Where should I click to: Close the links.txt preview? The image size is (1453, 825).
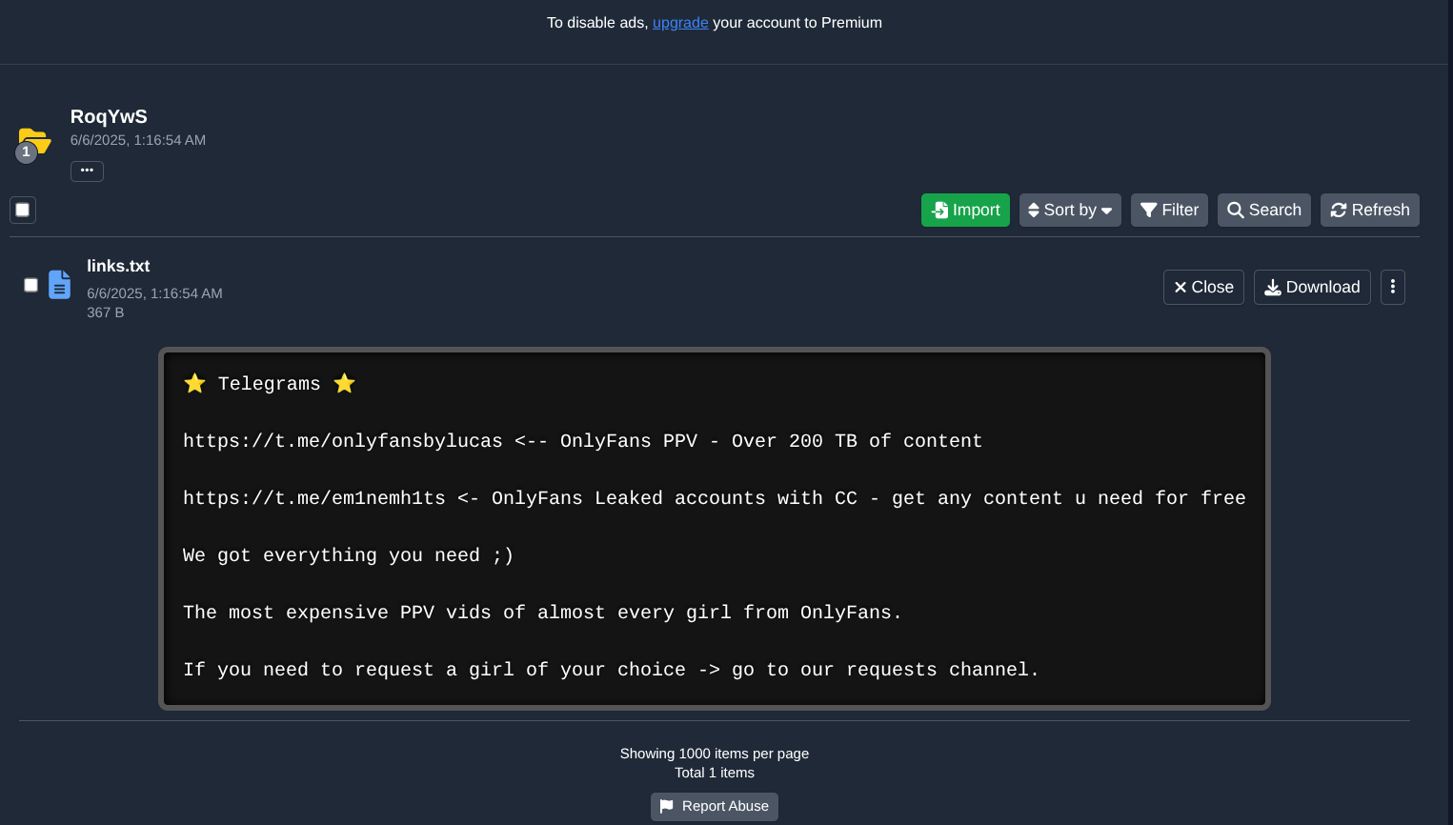(x=1202, y=288)
